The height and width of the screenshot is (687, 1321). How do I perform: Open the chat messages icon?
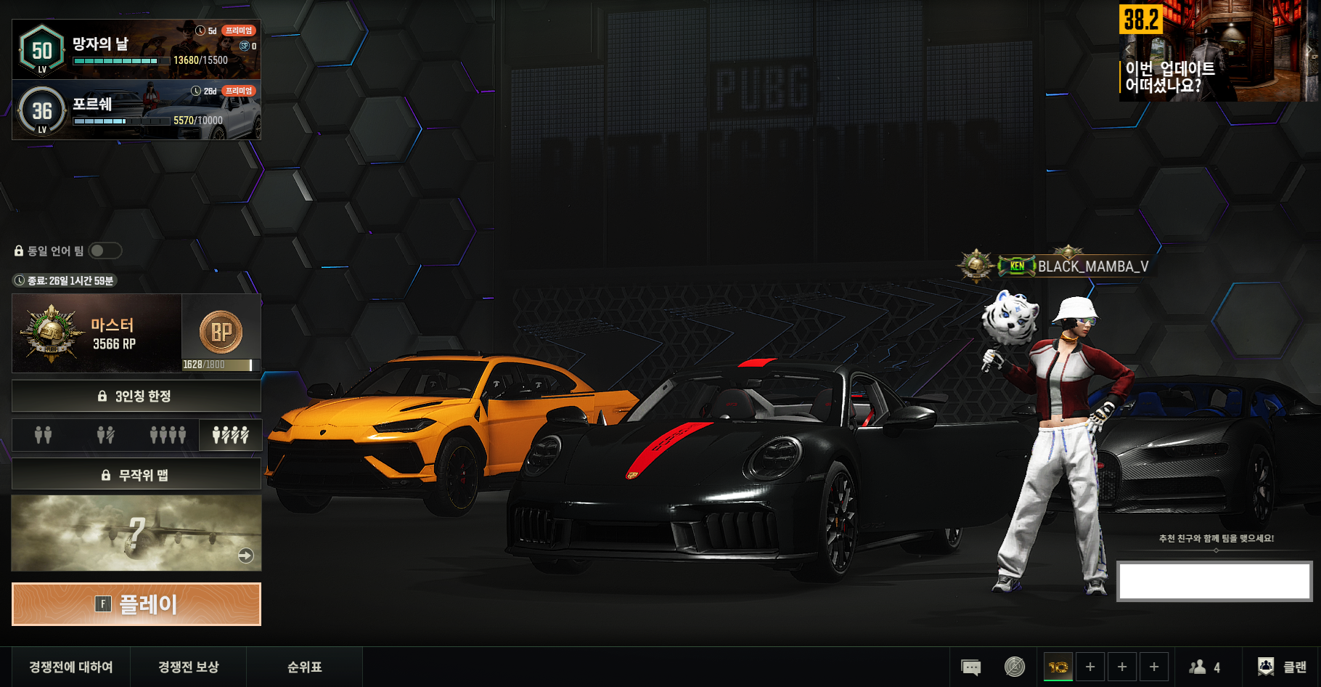[x=970, y=667]
